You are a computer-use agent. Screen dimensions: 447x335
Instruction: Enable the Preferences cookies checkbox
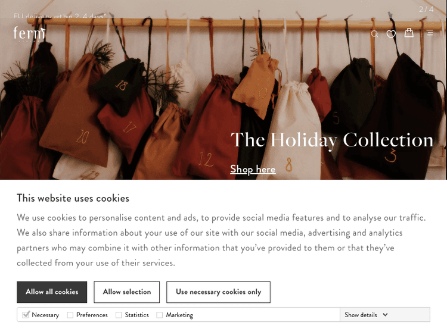(x=70, y=315)
